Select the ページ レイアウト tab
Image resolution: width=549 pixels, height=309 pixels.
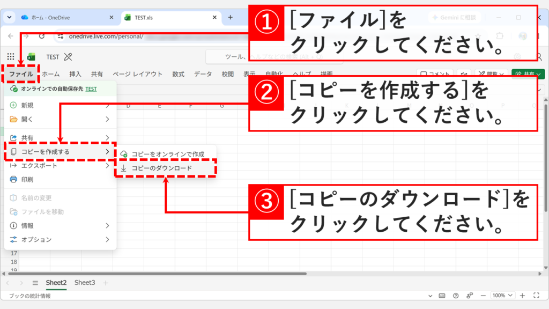click(x=137, y=74)
